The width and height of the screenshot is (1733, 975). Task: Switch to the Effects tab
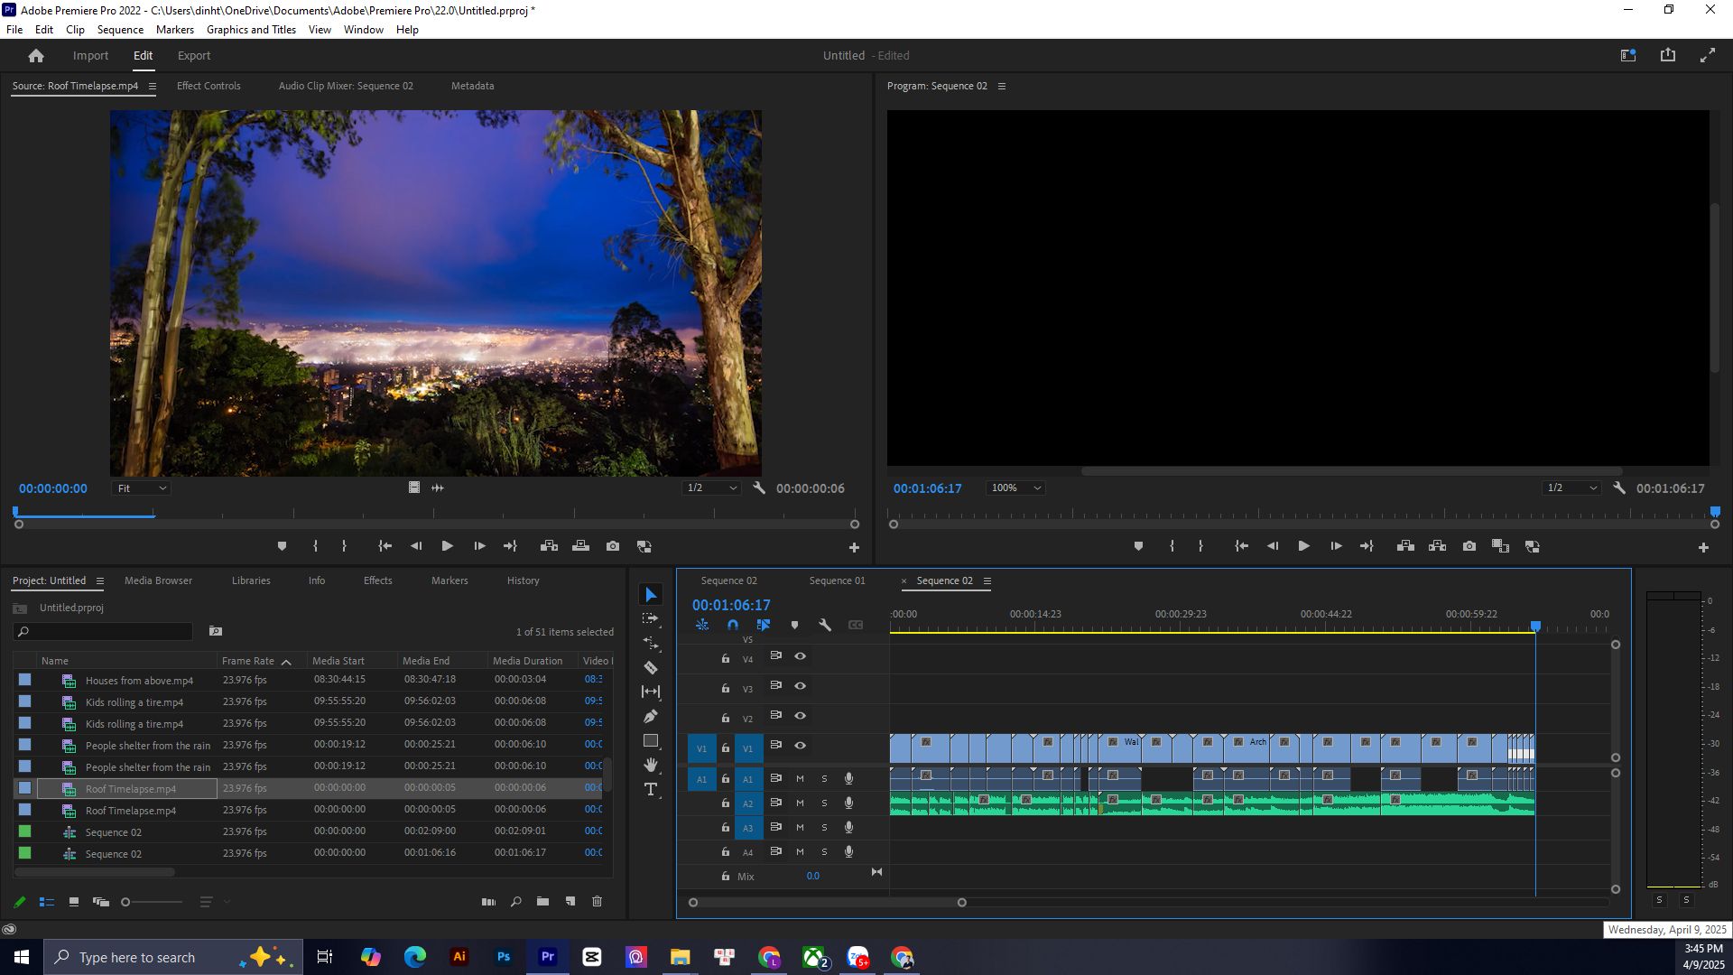tap(377, 580)
